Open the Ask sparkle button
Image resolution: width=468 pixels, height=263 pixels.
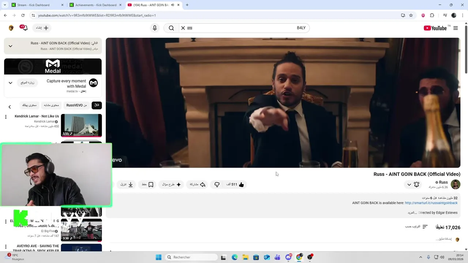171,184
